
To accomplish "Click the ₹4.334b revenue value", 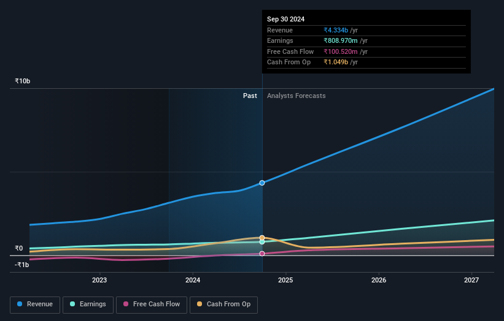I will pyautogui.click(x=336, y=30).
